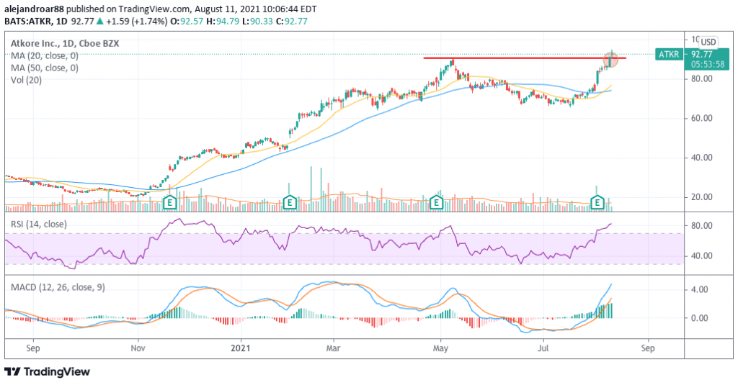Select the Vol (20) indicator legend

(x=27, y=80)
